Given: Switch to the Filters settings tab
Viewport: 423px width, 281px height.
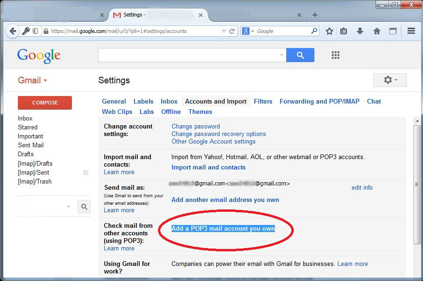Looking at the screenshot, I should (263, 101).
